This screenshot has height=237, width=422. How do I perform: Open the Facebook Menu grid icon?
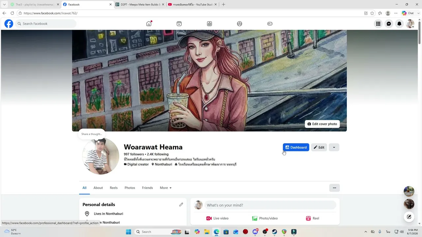click(x=378, y=24)
